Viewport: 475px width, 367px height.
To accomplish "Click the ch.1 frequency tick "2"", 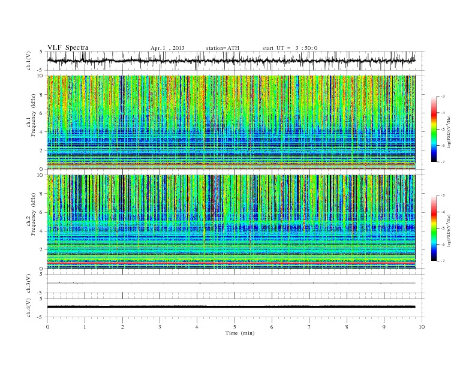I will click(41, 151).
